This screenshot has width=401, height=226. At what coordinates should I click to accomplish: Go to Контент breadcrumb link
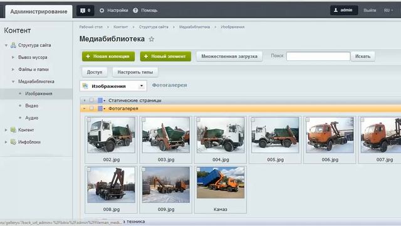(x=120, y=27)
